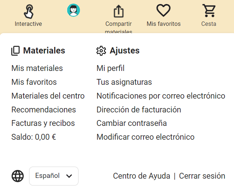Expand the Español language dropdown
Screen dimensions: 234x195
(x=54, y=176)
